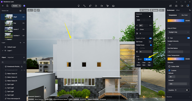192x101 pixels.
Task: Toggle the Auto exposure switch
Action: click(150, 16)
